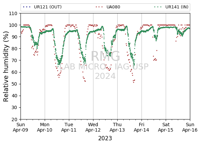Click the 20 value on y-axis
The height and width of the screenshot is (145, 201).
[x=14, y=119]
